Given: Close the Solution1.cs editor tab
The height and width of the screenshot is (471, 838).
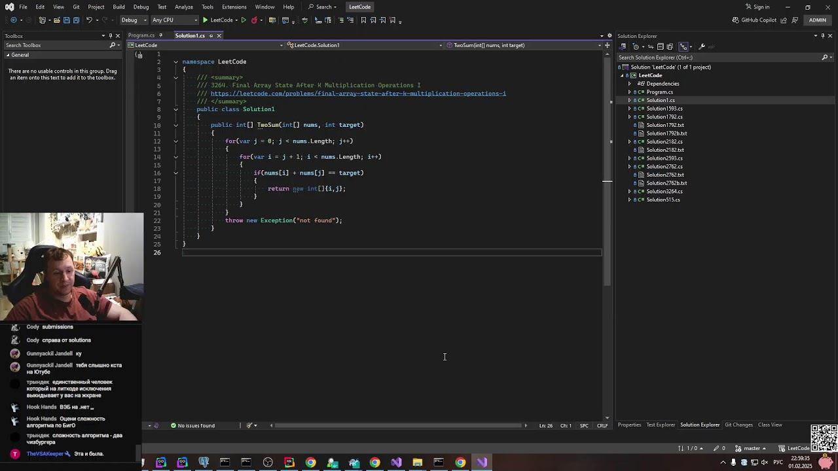Looking at the screenshot, I should (x=219, y=35).
